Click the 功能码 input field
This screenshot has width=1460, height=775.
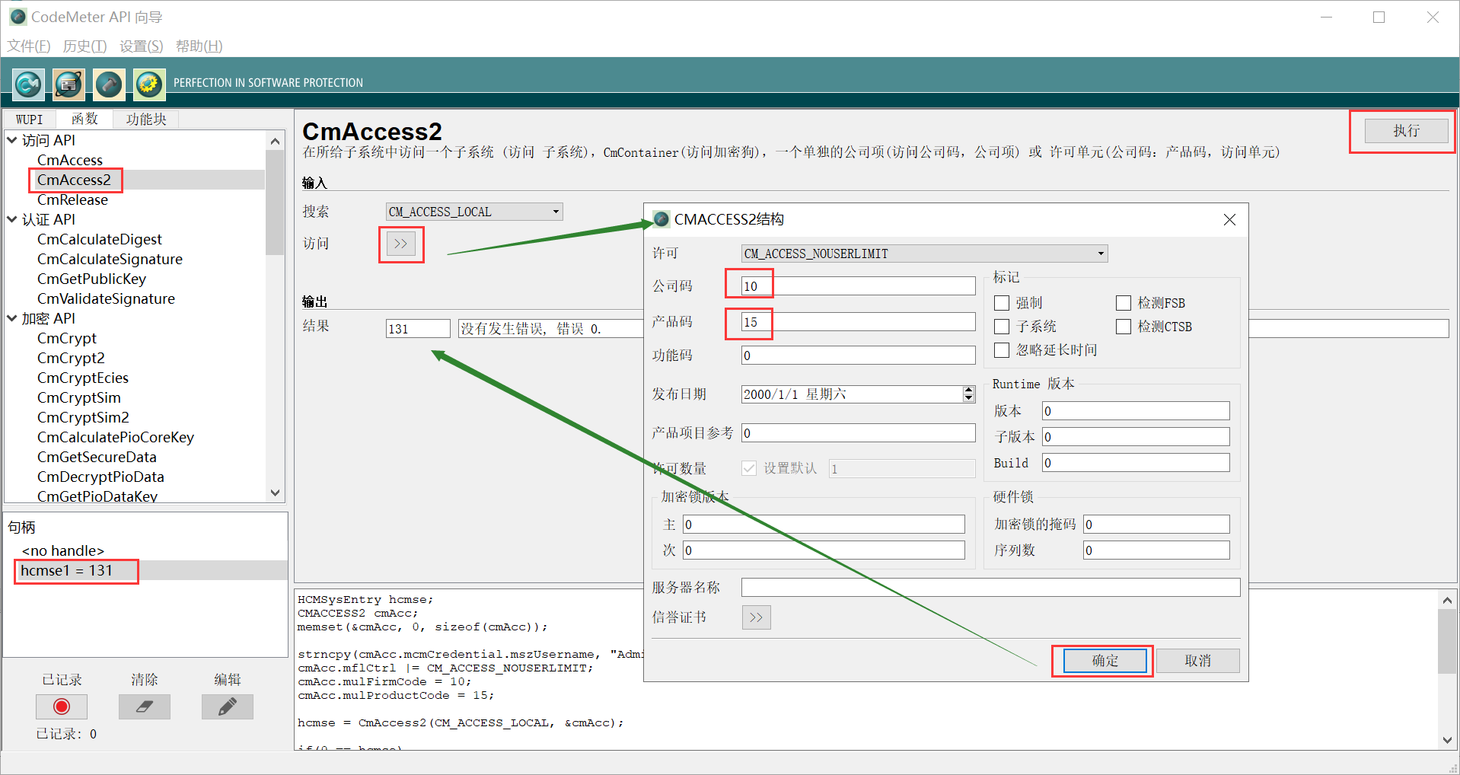pos(858,356)
